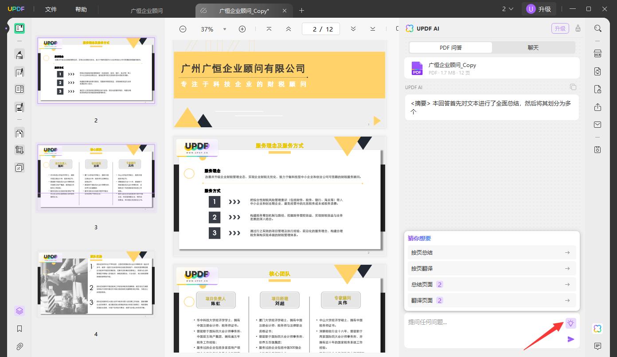Switch to PDF 问答 mode
Viewport: 617px width, 357px height.
(x=451, y=47)
